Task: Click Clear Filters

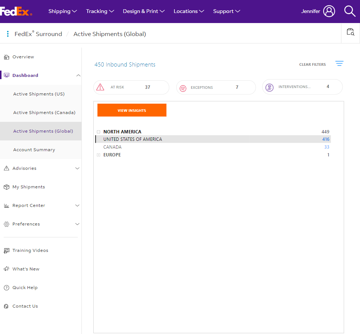Action: coord(312,65)
